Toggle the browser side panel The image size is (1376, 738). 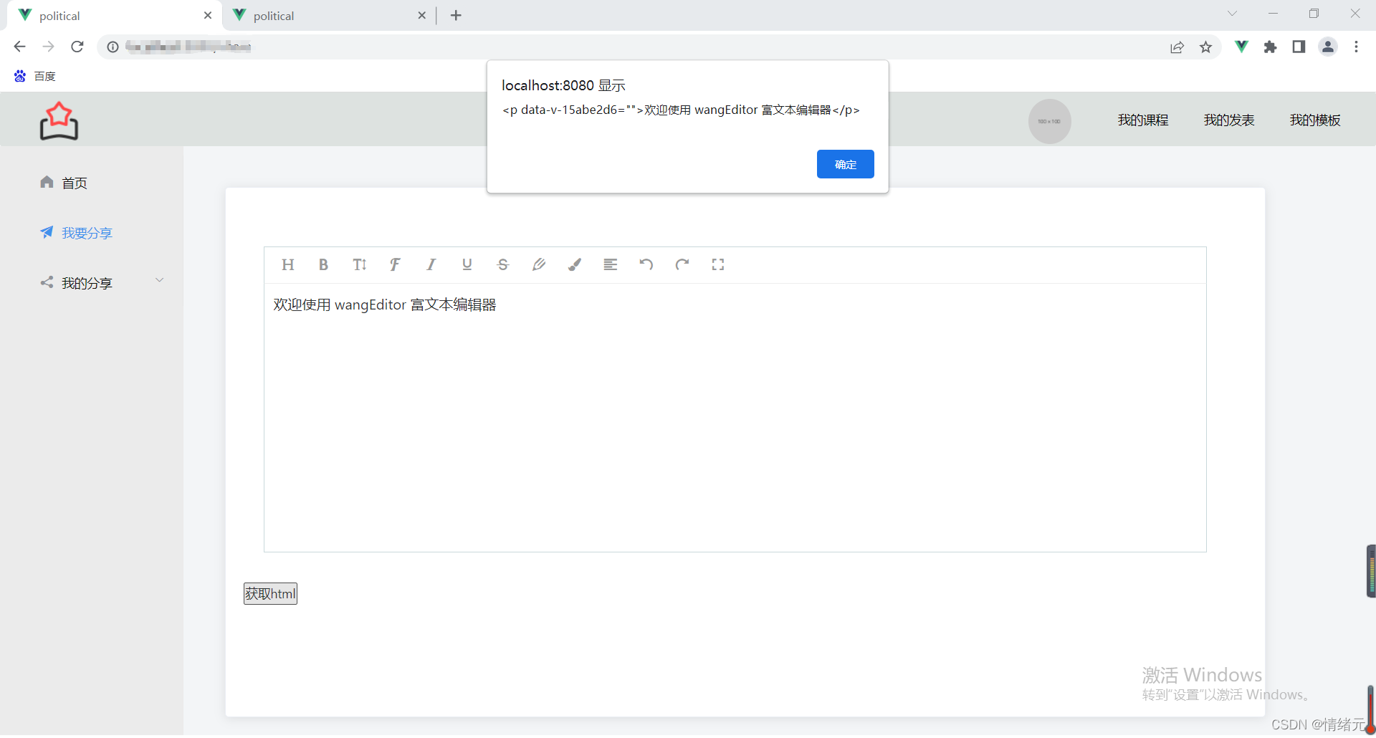pyautogui.click(x=1299, y=47)
